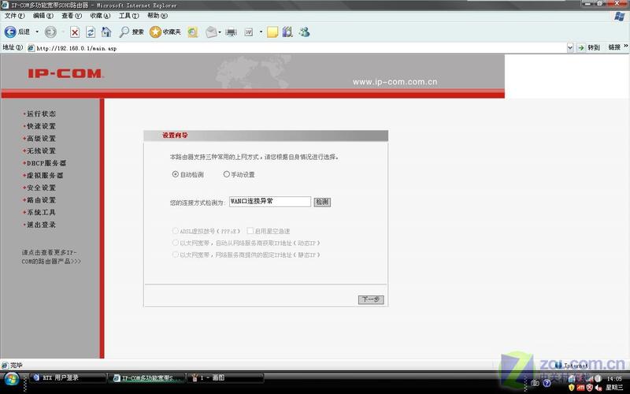This screenshot has height=394, width=630.
Task: Open the Research book icon in toolbar
Action: coord(287,32)
